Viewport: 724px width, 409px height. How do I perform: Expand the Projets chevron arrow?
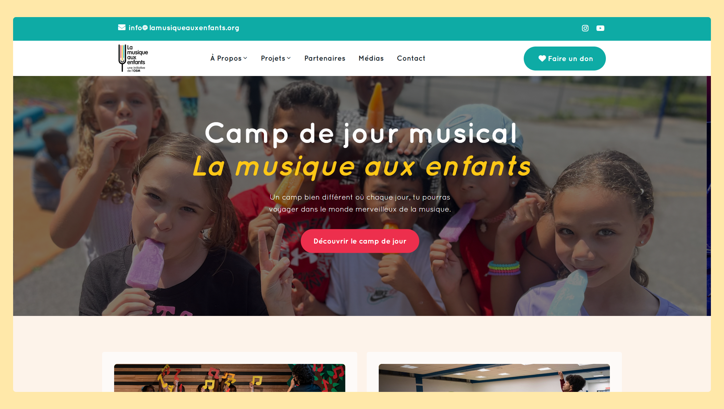(x=289, y=58)
